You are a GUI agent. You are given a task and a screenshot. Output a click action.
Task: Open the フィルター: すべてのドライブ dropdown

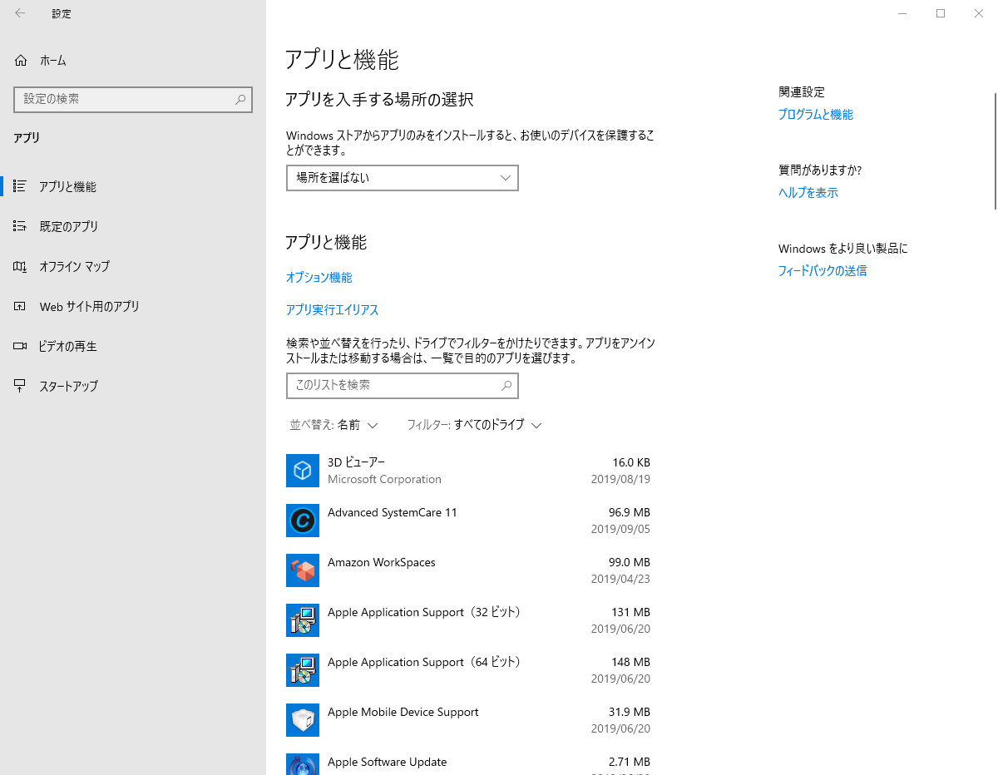tap(474, 425)
